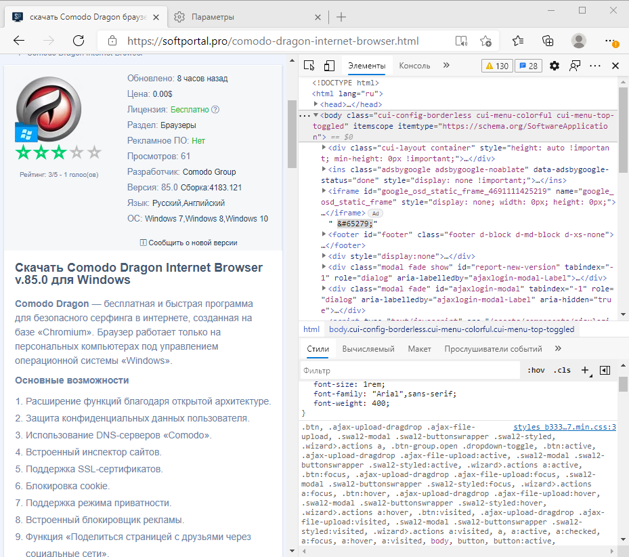Rate five stars on rating widget
The width and height of the screenshot is (629, 557).
pyautogui.click(x=95, y=152)
